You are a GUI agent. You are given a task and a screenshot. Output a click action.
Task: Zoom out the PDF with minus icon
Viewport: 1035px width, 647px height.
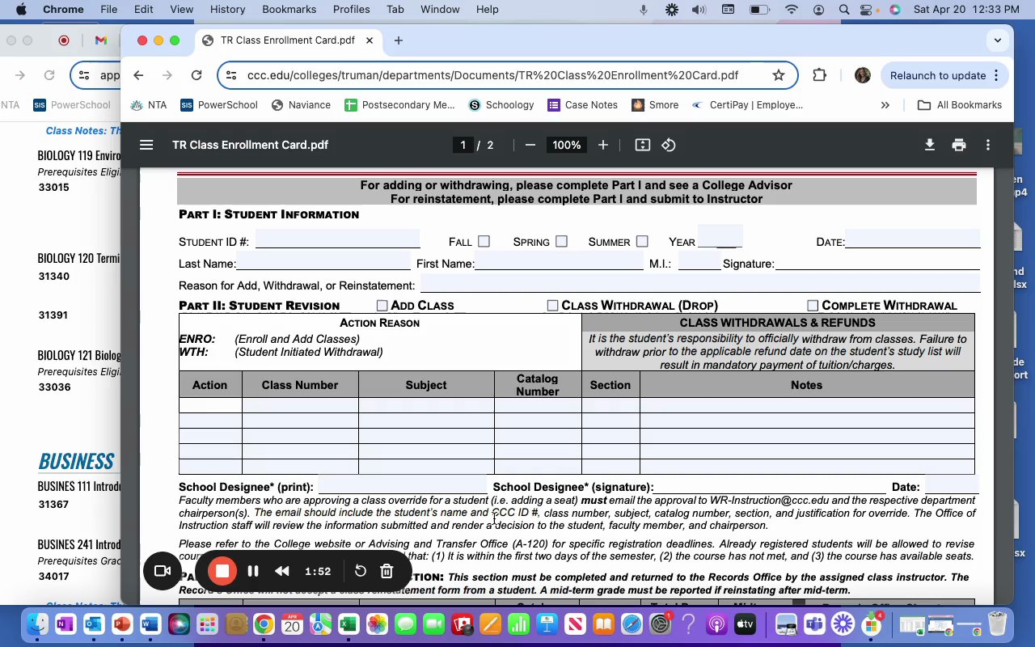[x=530, y=145]
